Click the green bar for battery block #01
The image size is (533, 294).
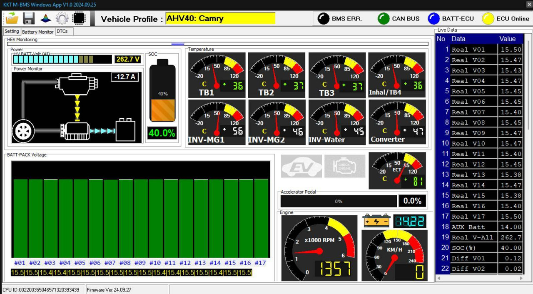coord(20,218)
